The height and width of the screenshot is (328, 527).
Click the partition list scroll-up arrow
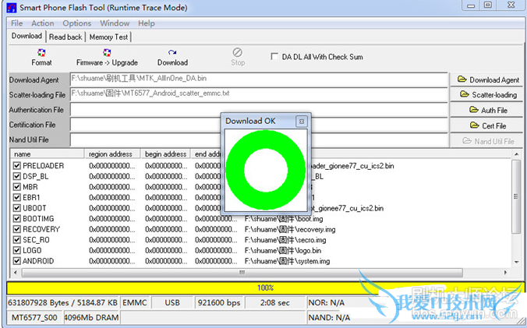[x=516, y=154]
